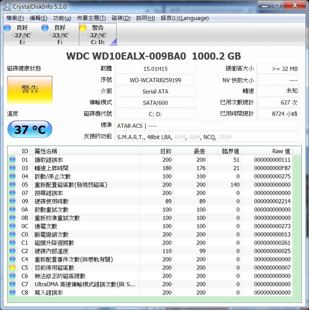Image resolution: width=309 pixels, height=310 pixels.
Task: Click status orb of attribute 0C 通電次數
Action: [12, 226]
